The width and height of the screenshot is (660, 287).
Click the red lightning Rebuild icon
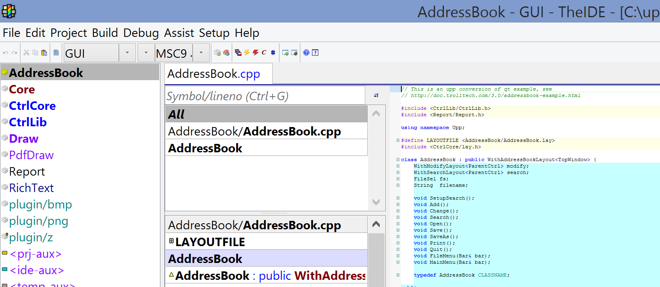tap(255, 53)
